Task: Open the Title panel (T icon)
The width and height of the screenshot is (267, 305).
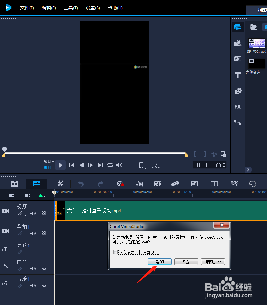Action: coord(237,75)
